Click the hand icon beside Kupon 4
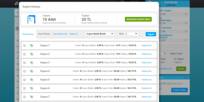 (31, 71)
